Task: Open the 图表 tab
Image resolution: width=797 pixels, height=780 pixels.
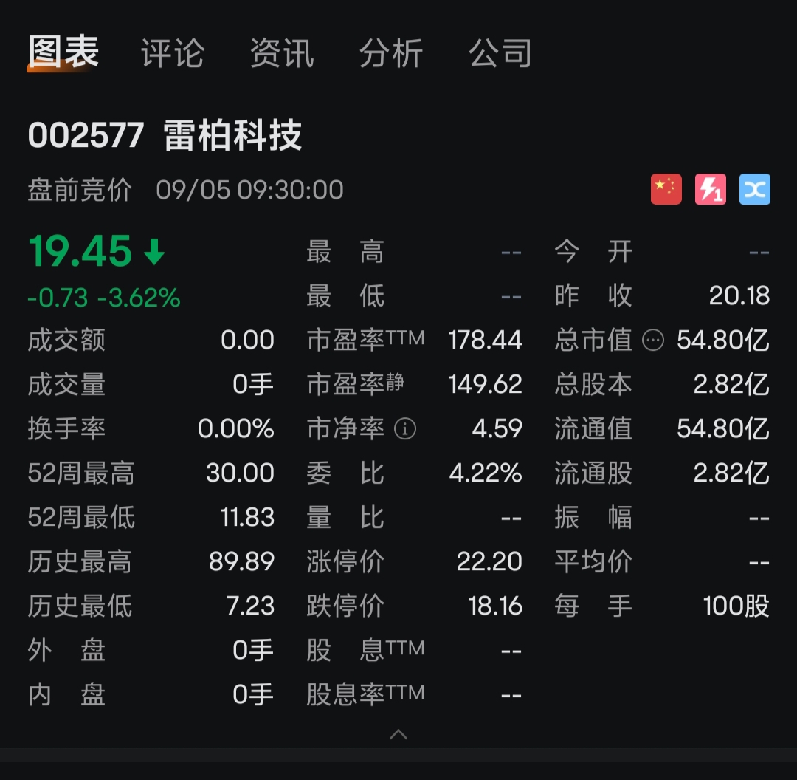Action: (x=63, y=52)
